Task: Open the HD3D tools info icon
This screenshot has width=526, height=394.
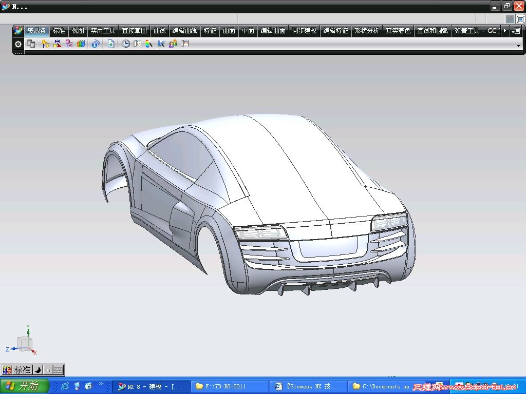Action: point(96,44)
